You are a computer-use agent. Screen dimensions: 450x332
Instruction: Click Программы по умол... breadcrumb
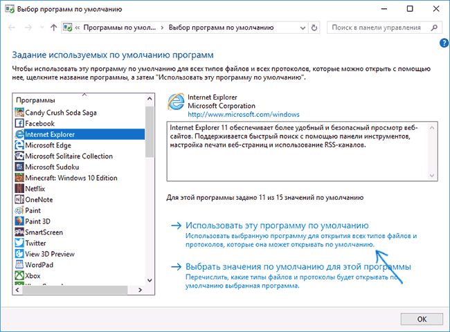tap(119, 28)
